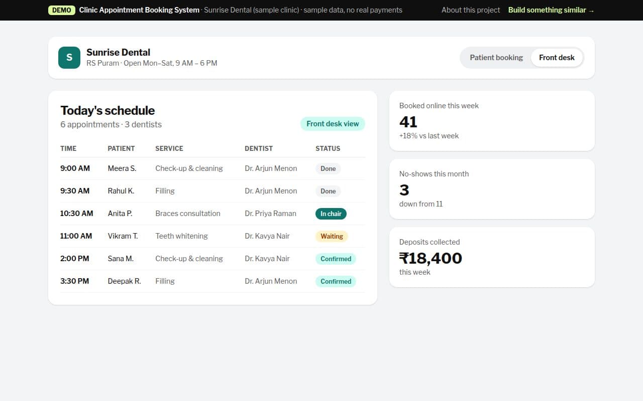Click the Front desk view pill
Image resolution: width=643 pixels, height=401 pixels.
click(x=333, y=124)
